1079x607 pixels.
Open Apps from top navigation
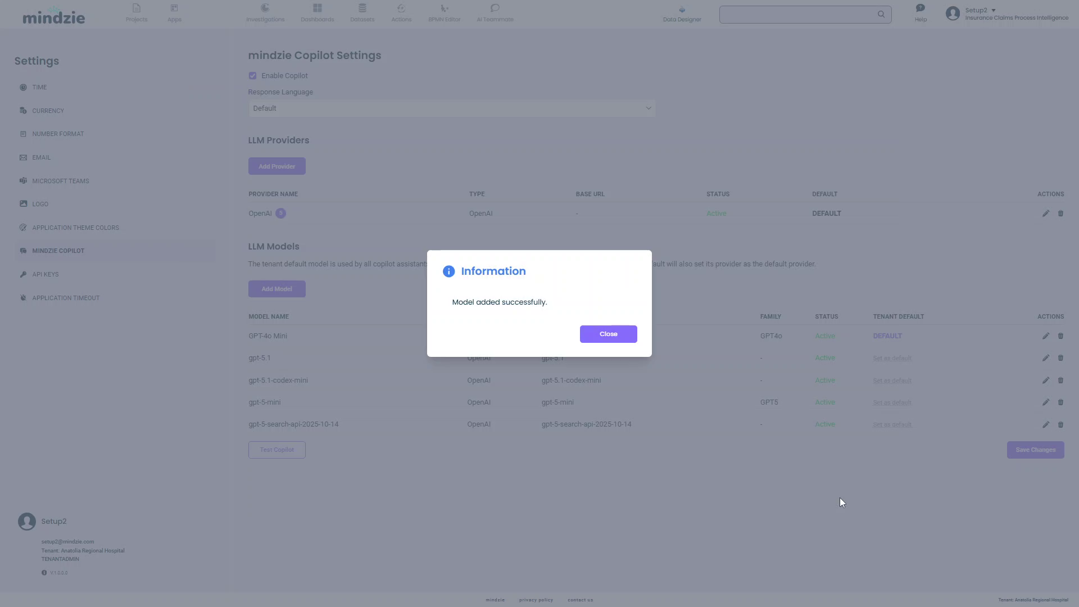pos(174,13)
